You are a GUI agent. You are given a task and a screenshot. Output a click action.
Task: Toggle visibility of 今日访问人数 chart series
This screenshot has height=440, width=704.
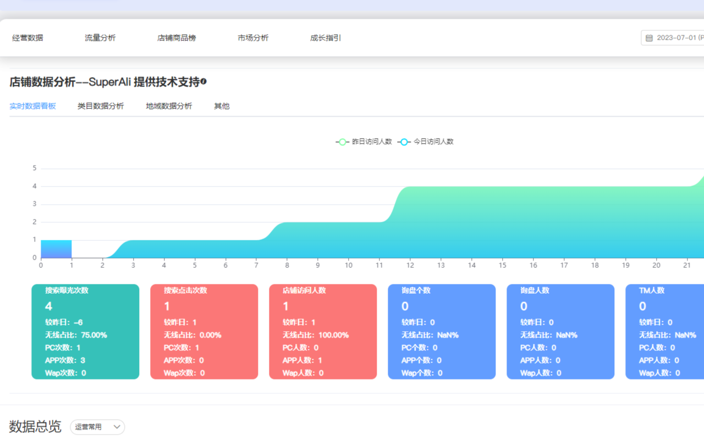point(426,141)
